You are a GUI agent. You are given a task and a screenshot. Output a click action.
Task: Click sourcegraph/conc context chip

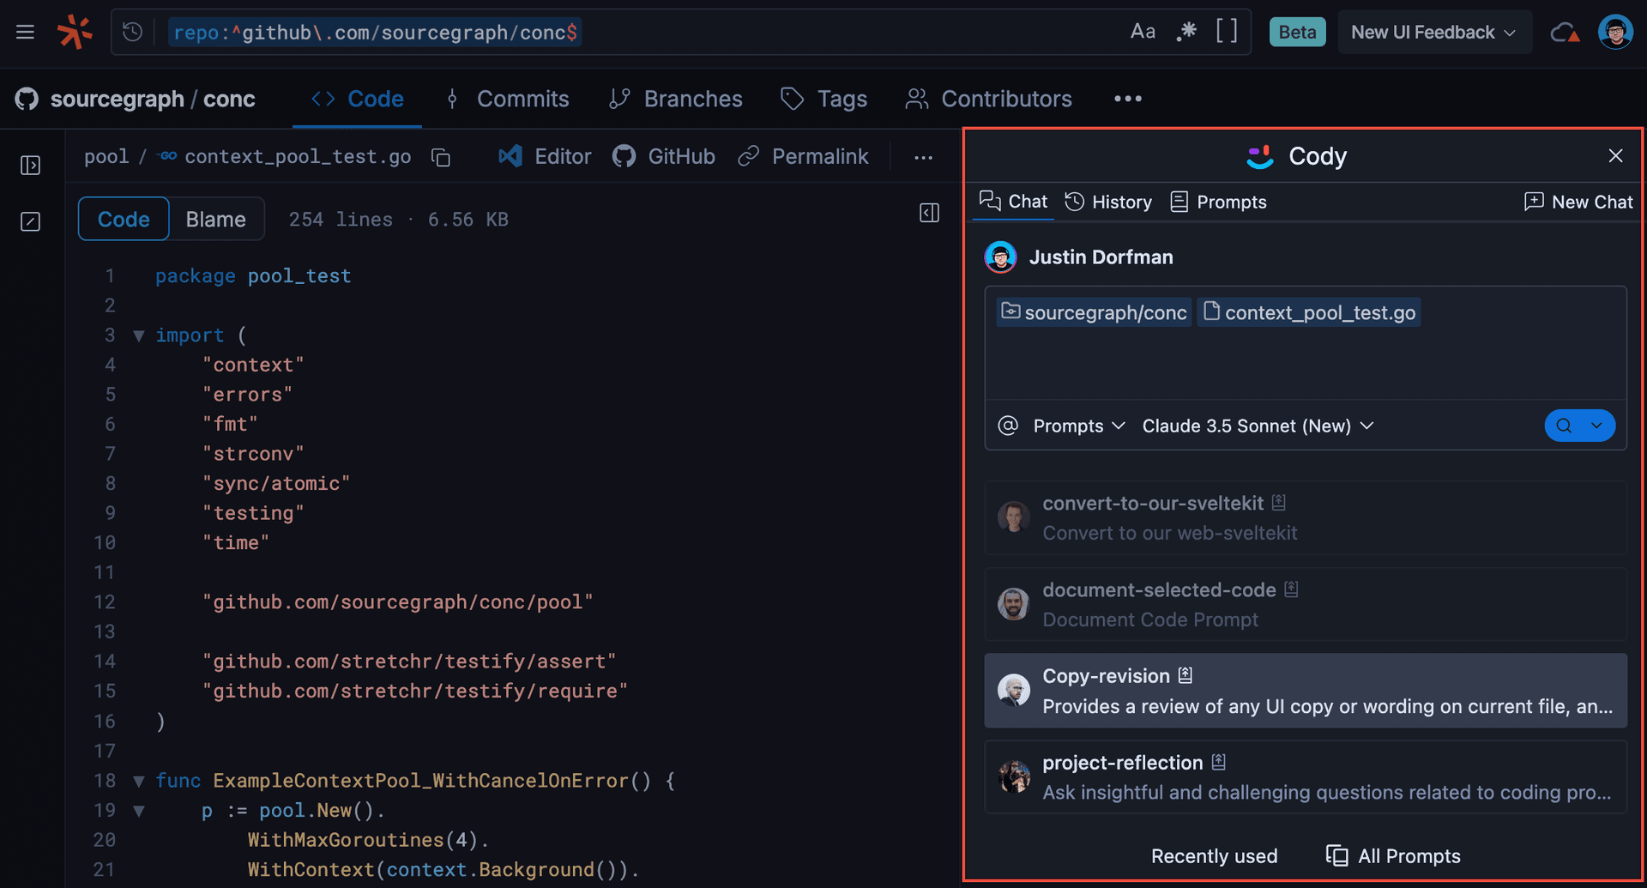(1094, 312)
